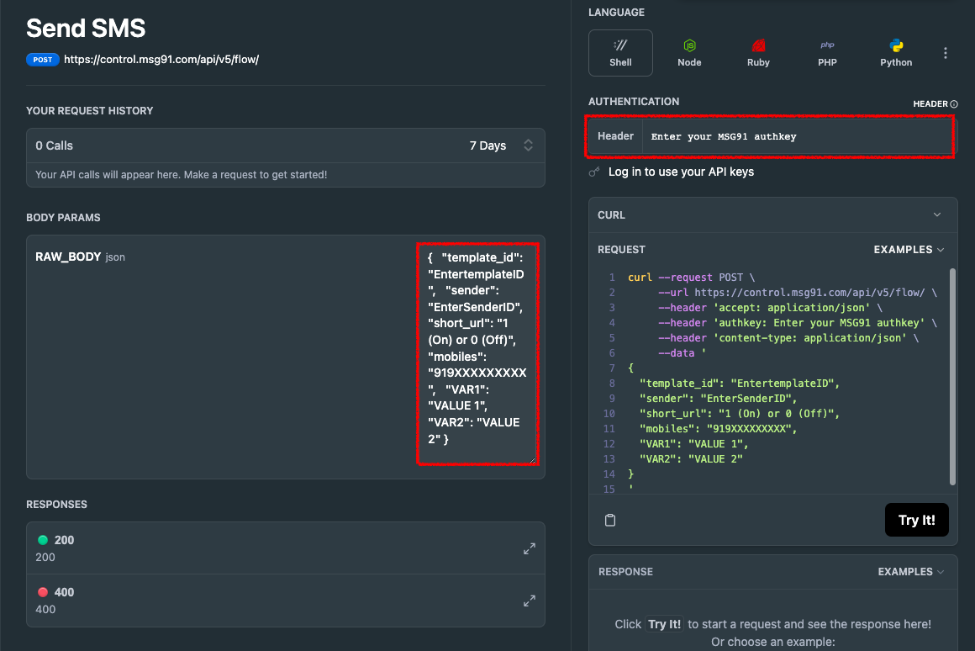Click the '"template_id": "EntertemplateID"' code line
This screenshot has height=651, width=975.
click(x=740, y=384)
